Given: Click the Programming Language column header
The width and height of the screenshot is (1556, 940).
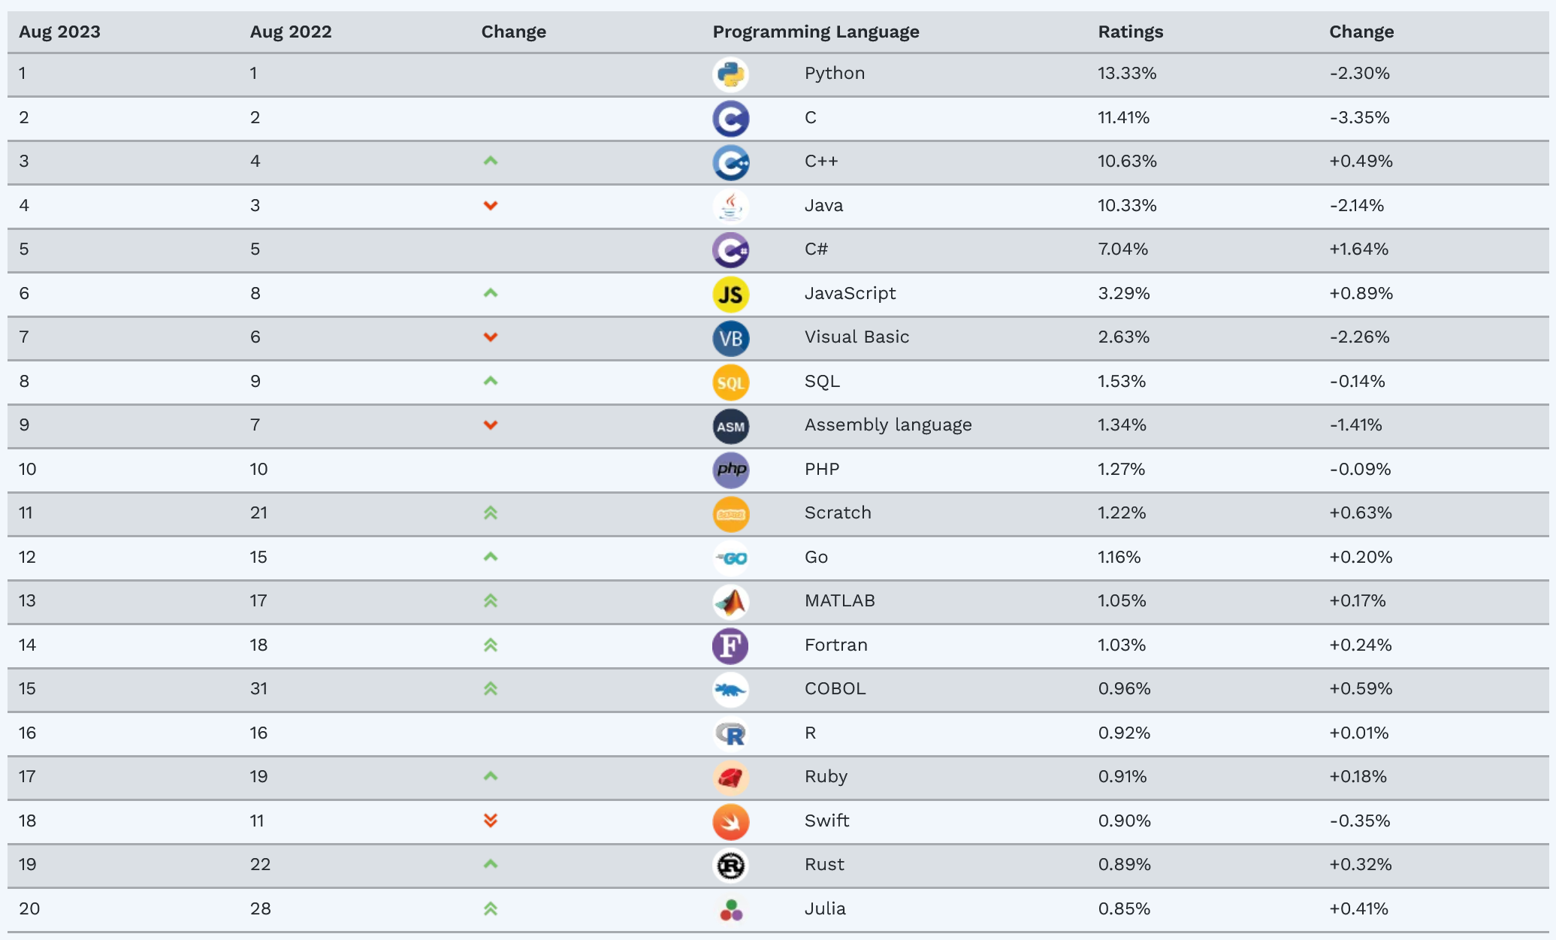Looking at the screenshot, I should [x=816, y=32].
